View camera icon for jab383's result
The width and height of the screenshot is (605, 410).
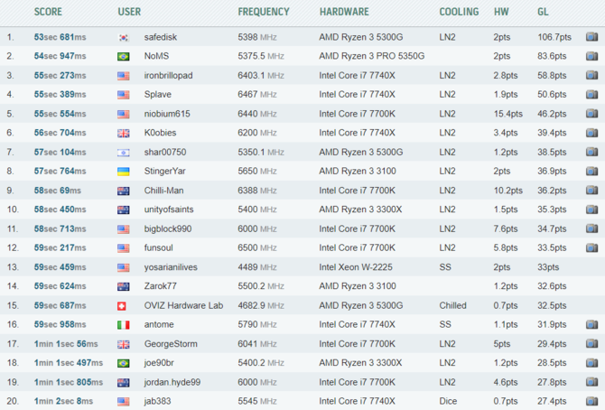pyautogui.click(x=591, y=401)
